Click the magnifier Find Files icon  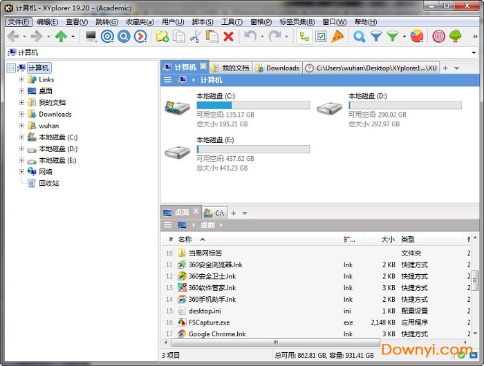tap(359, 37)
